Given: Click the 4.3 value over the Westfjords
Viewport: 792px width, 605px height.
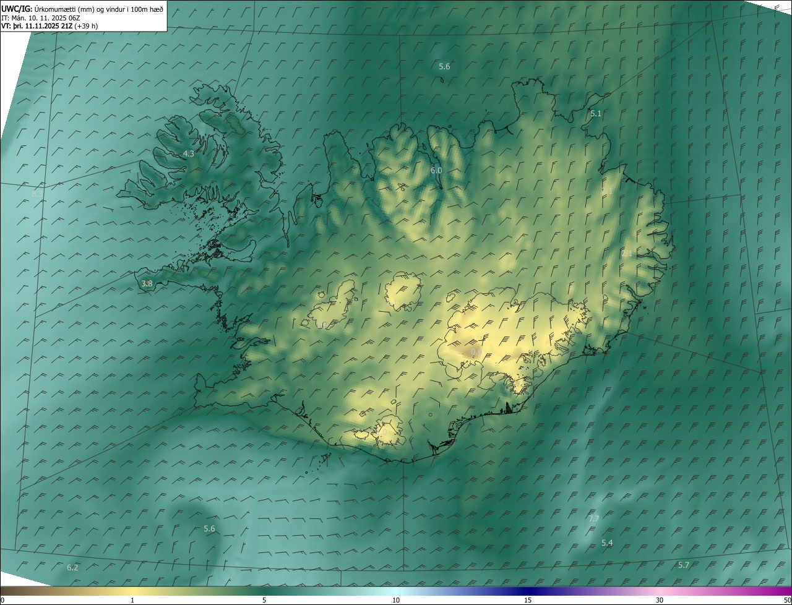Looking at the screenshot, I should click(189, 153).
